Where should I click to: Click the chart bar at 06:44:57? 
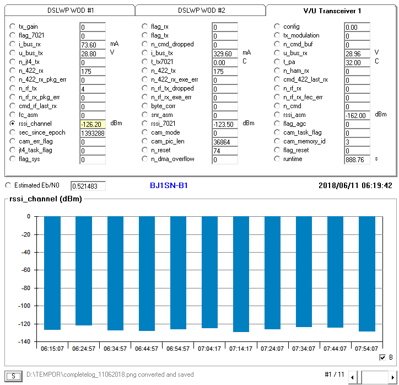147,274
